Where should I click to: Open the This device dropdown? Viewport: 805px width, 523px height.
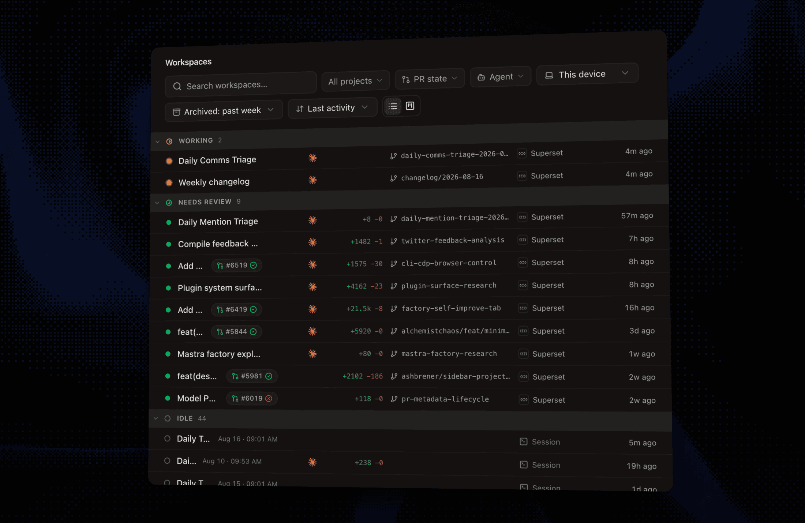pos(587,74)
